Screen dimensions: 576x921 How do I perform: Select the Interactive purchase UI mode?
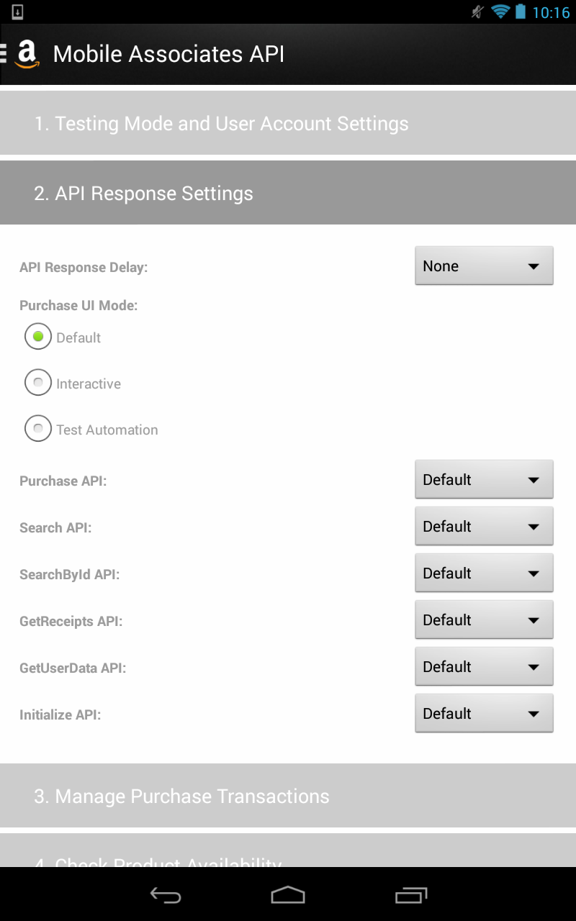click(x=37, y=382)
